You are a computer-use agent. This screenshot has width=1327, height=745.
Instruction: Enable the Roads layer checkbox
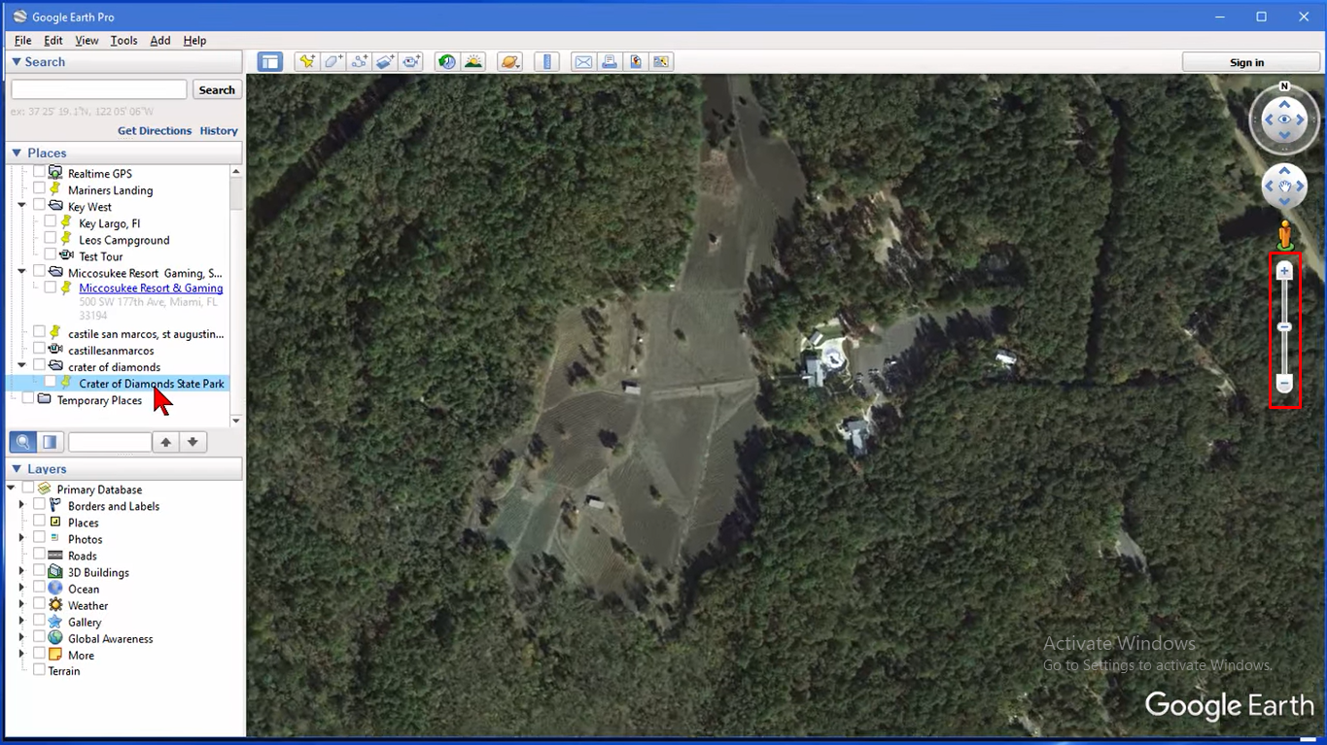(40, 555)
